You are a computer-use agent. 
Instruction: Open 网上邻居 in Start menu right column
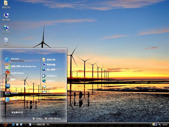pos(50,70)
